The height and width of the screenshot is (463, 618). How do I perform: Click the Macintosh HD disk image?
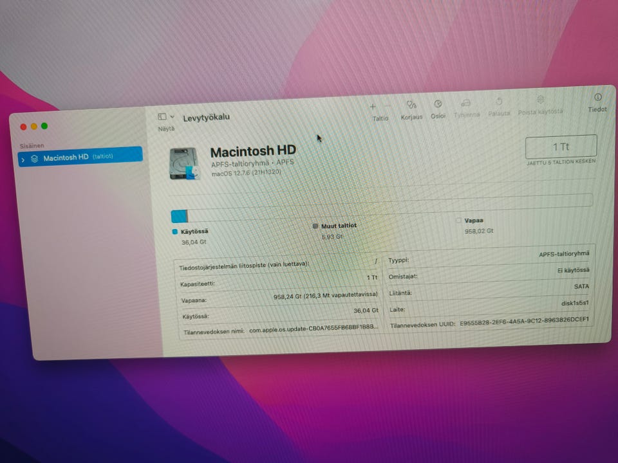[x=185, y=163]
